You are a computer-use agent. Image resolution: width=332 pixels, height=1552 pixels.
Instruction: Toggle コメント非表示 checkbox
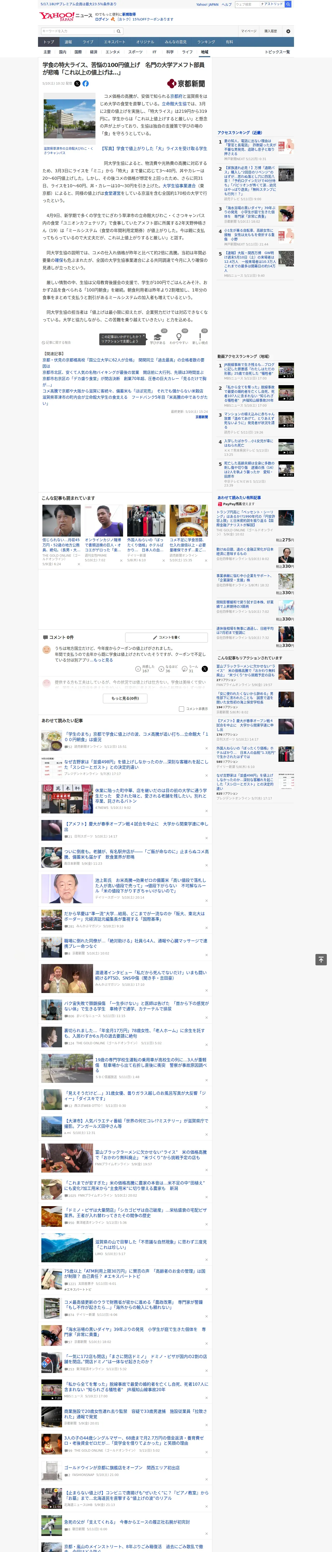pyautogui.click(x=181, y=708)
